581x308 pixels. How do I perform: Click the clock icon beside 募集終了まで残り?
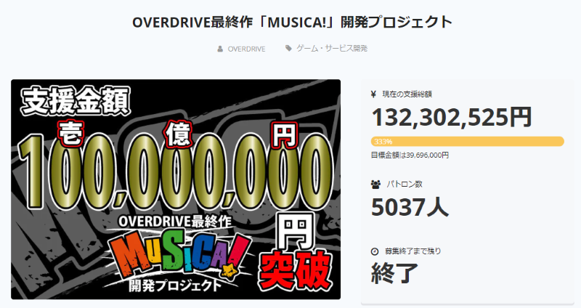tap(375, 251)
